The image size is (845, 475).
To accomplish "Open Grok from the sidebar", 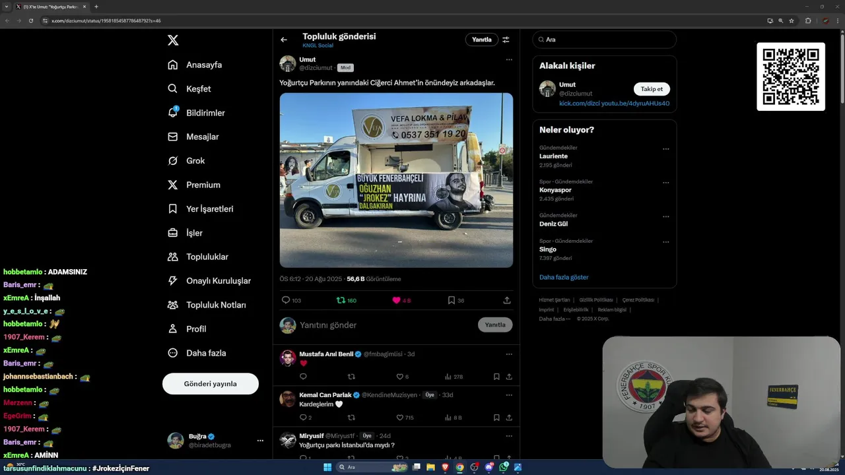I will coord(186,160).
